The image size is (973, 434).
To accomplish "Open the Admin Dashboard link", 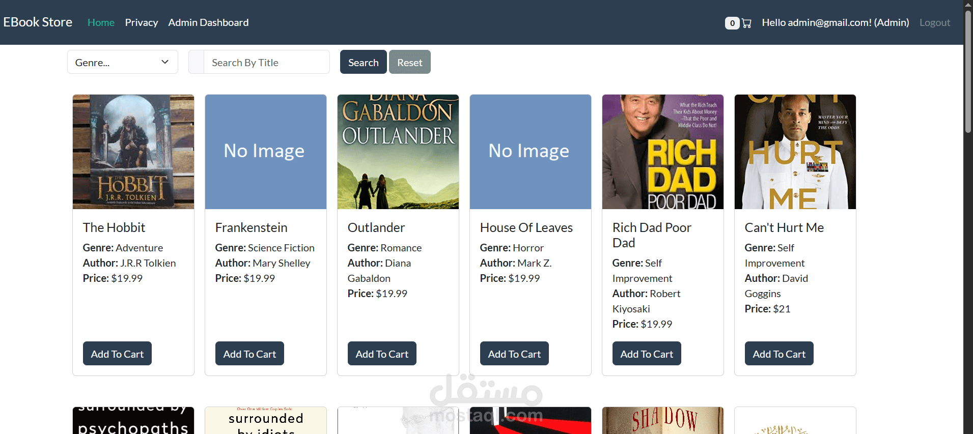I will pos(209,22).
